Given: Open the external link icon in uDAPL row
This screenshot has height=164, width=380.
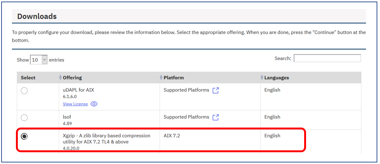Looking at the screenshot, I should point(216,90).
